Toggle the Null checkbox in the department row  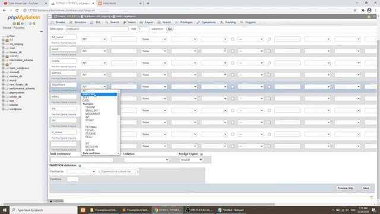click(232, 87)
